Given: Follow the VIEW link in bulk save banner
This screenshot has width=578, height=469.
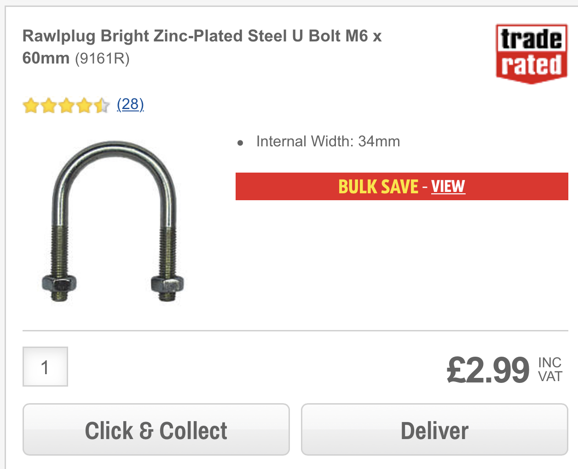Looking at the screenshot, I should 448,186.
